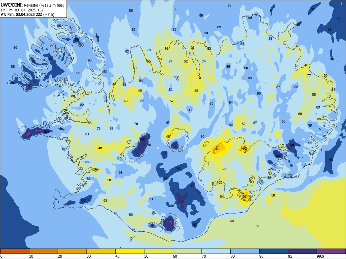Click the medium blue 80–90 legend swatch
Image resolution: width=346 pixels, height=259 pixels.
[x=245, y=251]
